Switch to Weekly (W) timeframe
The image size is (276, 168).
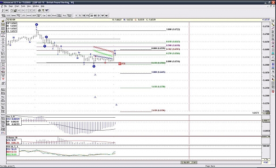point(102,15)
